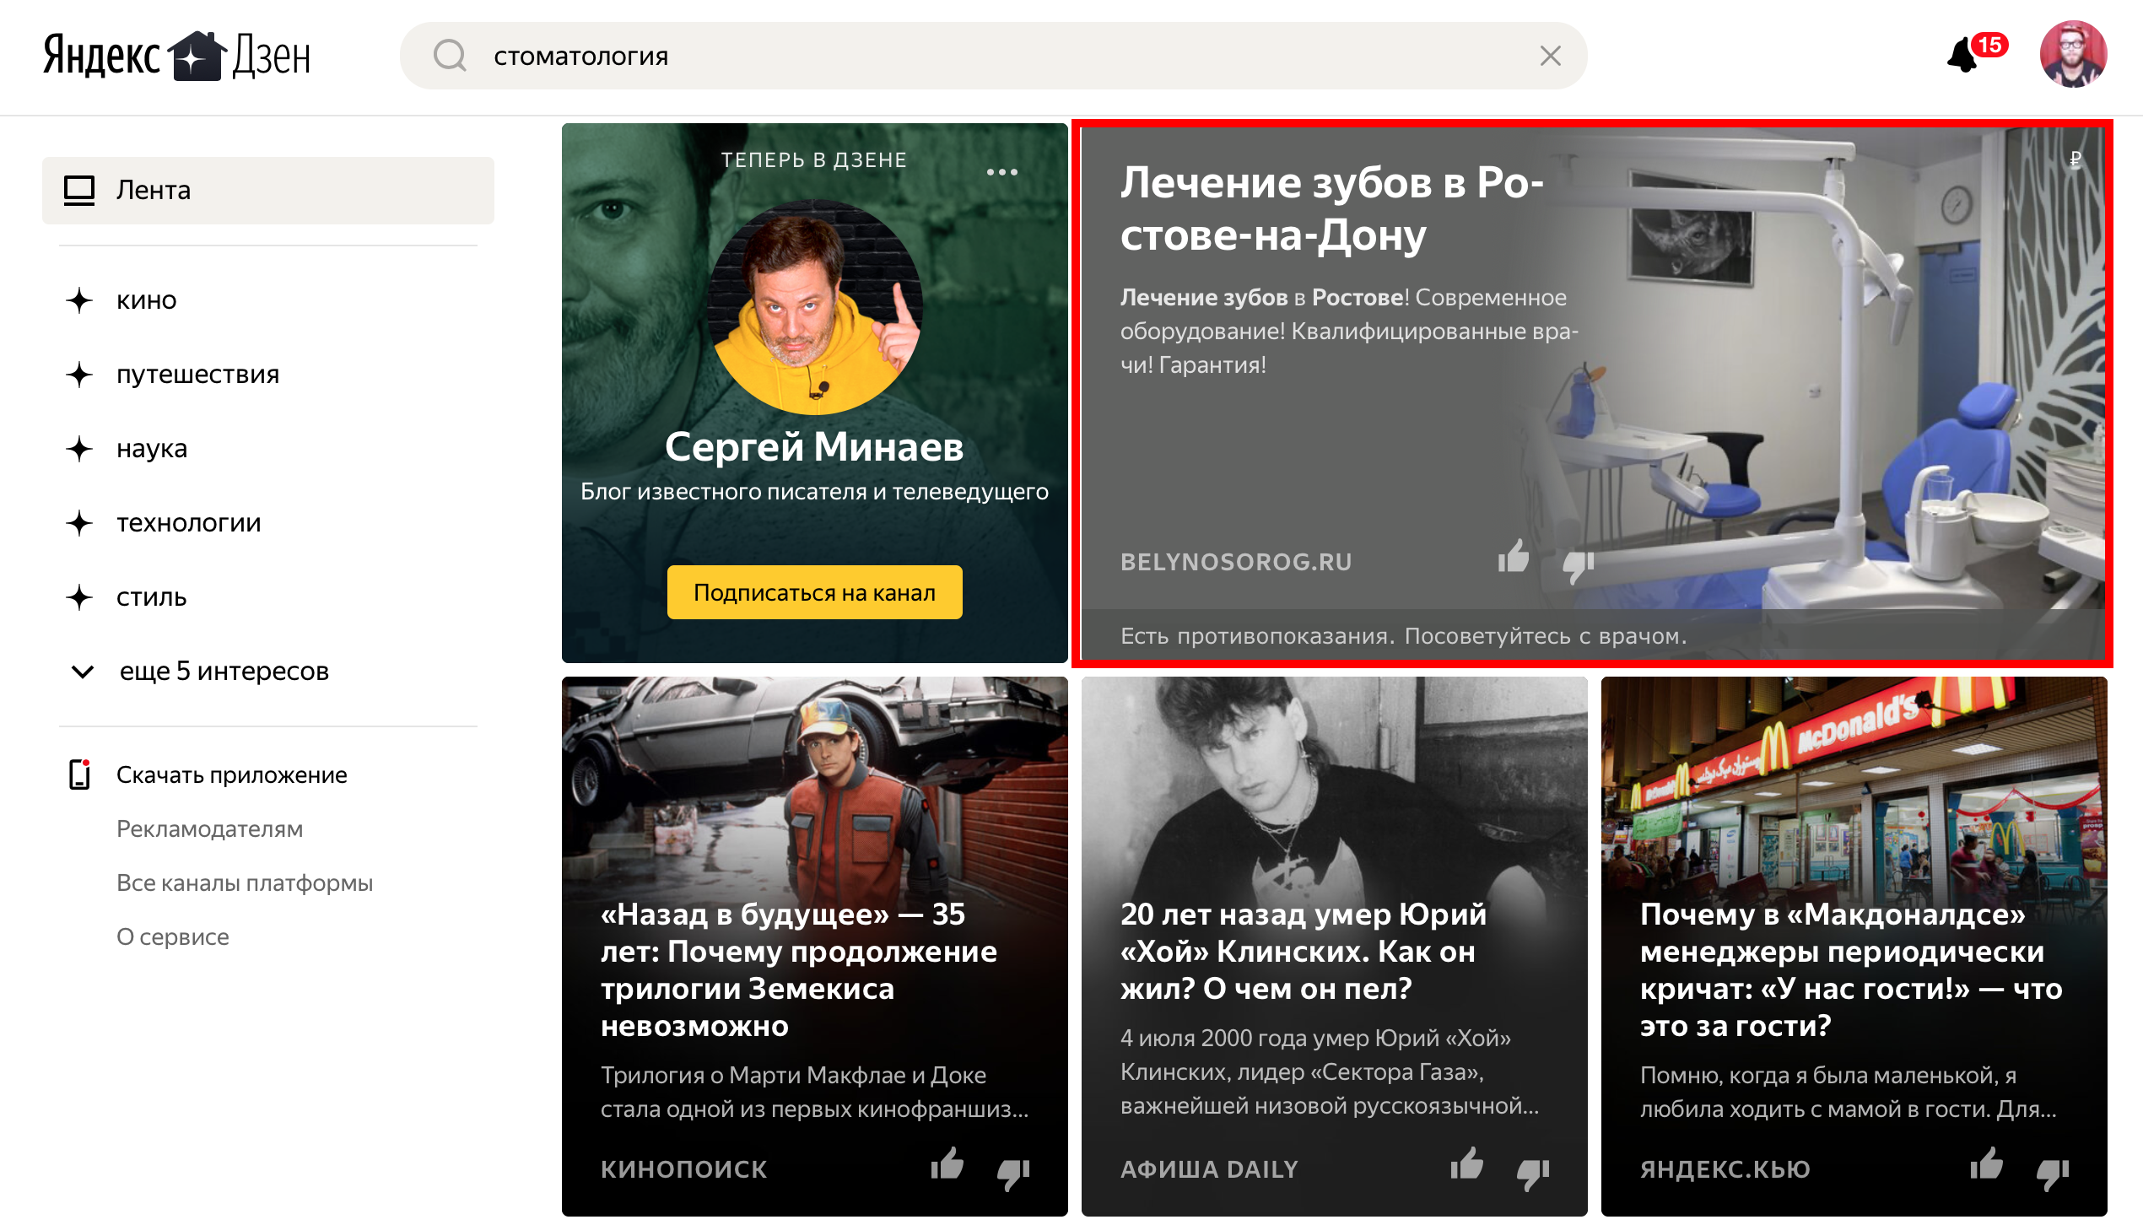2143x1225 pixels.
Task: Select Лента in the sidebar
Action: [268, 190]
